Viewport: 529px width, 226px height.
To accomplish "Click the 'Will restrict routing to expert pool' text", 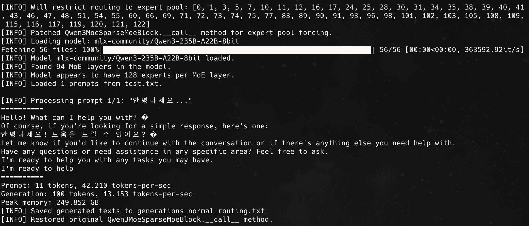I will pos(109,7).
